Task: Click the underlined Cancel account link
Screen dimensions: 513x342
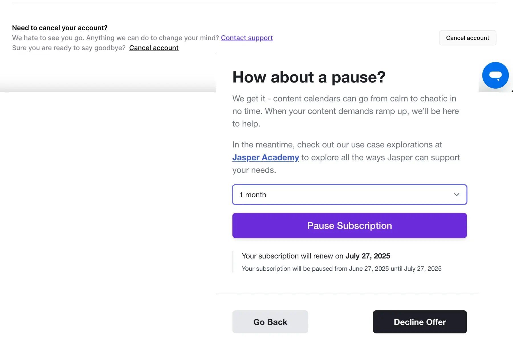Action: click(154, 48)
